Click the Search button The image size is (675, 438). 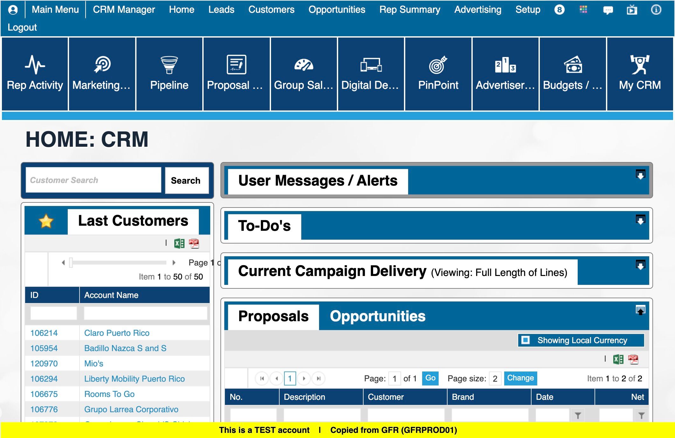[x=186, y=180]
